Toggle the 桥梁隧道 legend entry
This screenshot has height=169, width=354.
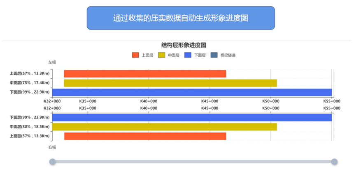click(223, 55)
